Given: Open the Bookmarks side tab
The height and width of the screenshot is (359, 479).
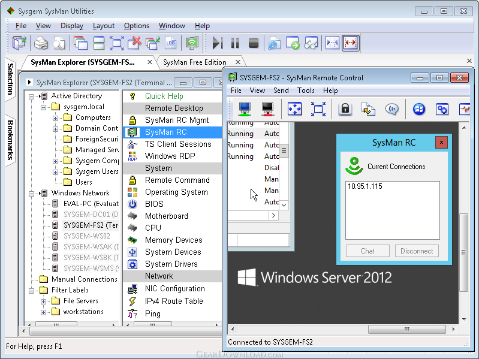Looking at the screenshot, I should point(10,140).
